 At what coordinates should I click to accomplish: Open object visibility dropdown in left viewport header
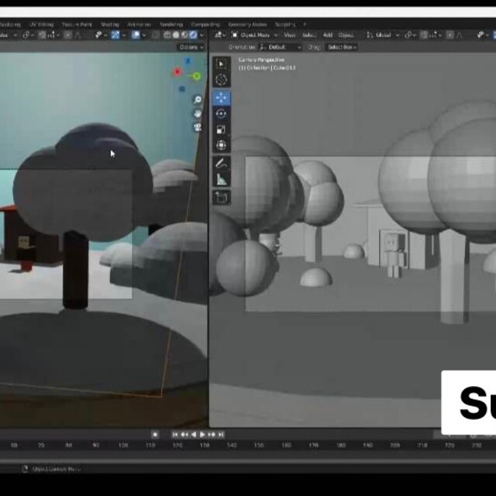100,35
